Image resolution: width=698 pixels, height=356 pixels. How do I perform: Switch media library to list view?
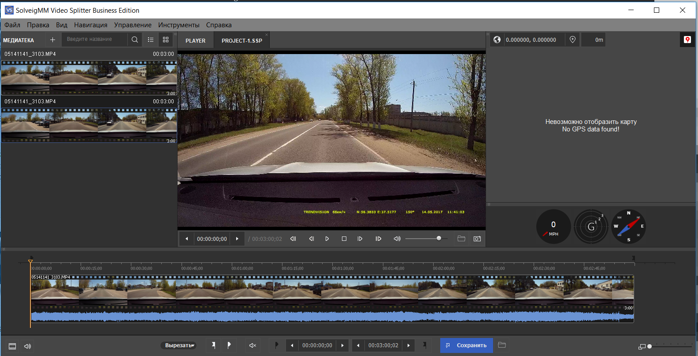(151, 40)
